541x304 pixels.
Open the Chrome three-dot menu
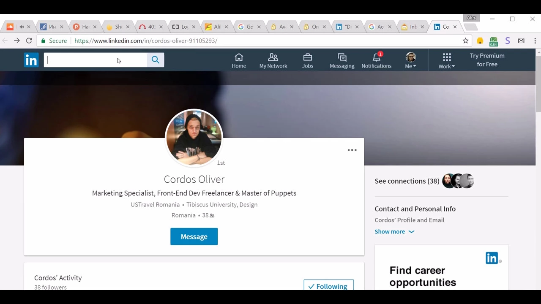point(535,41)
